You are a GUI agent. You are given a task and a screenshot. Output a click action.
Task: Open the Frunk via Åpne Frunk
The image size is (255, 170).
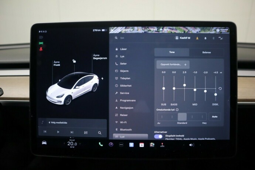click(x=57, y=64)
